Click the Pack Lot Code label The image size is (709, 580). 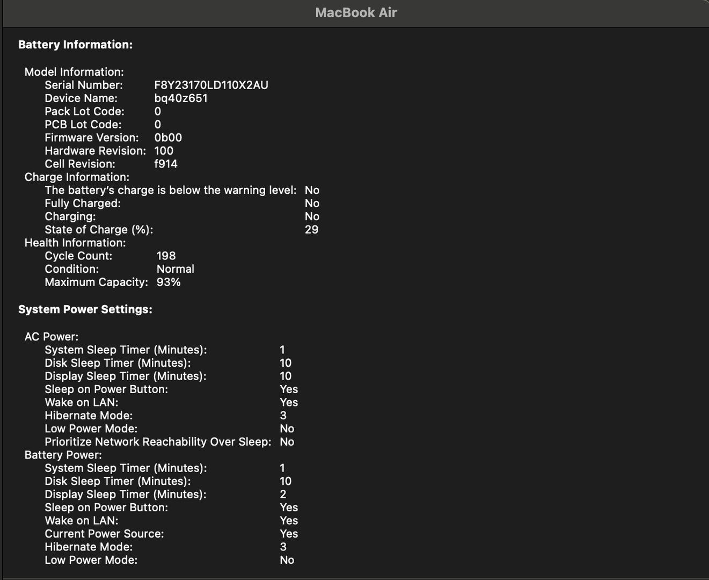(84, 111)
